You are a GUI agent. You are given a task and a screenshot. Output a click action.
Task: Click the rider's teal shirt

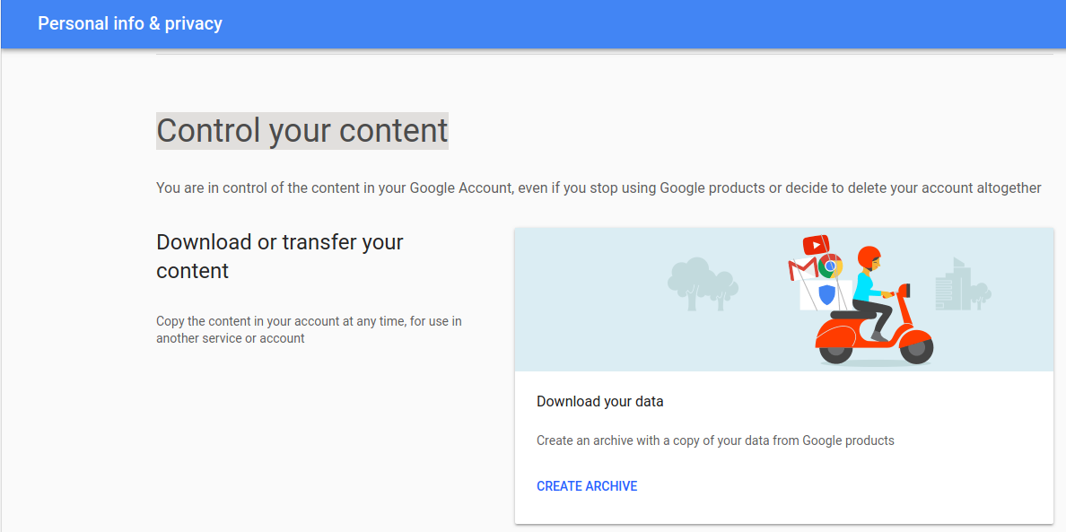865,286
